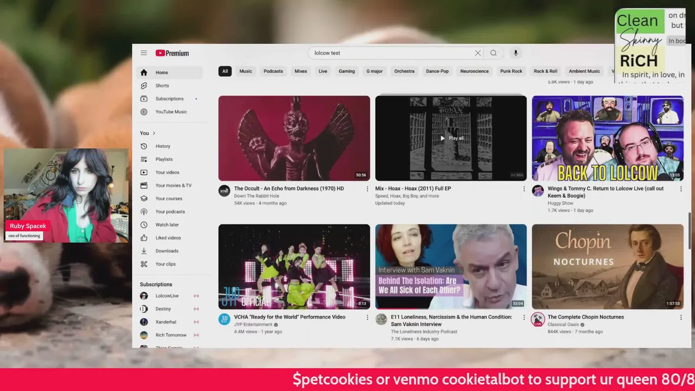The image size is (695, 391).
Task: Select the Podcasts filter chip
Action: coord(273,71)
